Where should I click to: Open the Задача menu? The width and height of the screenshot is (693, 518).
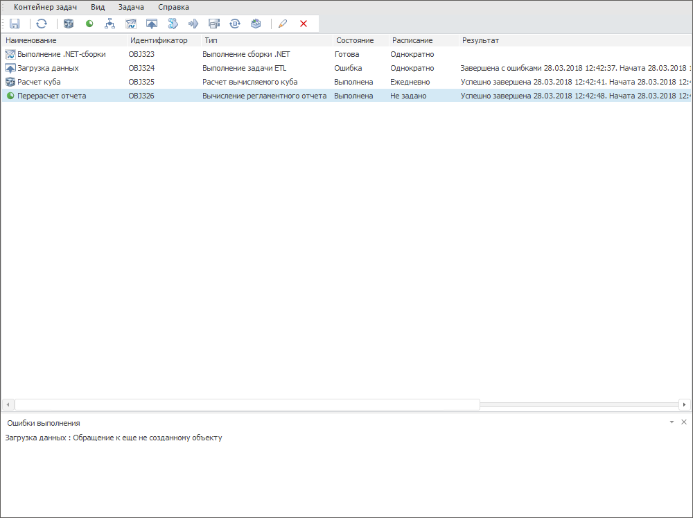pos(131,7)
